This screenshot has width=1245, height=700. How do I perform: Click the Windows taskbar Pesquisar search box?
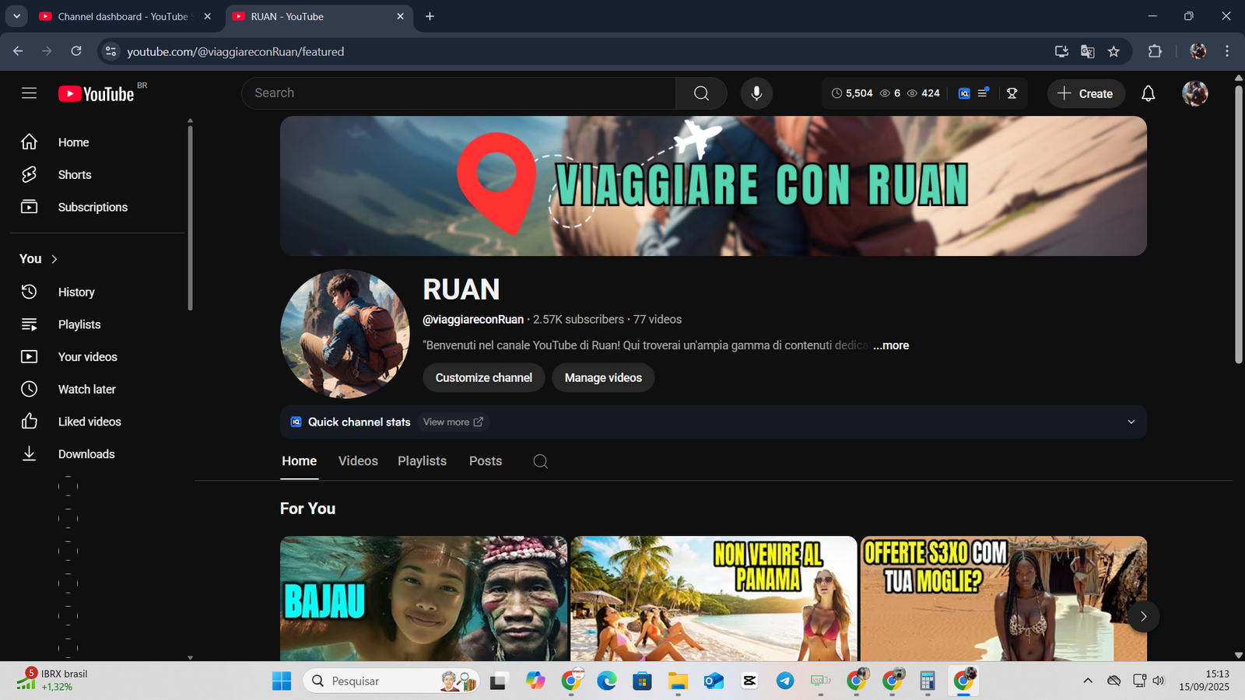point(391,681)
